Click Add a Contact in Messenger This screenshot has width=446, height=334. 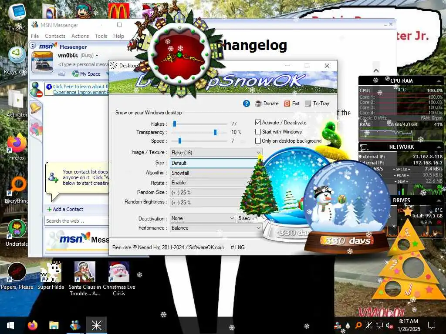coord(65,209)
